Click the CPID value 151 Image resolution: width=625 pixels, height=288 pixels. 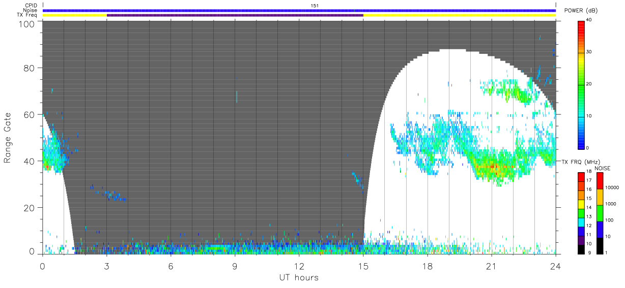click(315, 6)
